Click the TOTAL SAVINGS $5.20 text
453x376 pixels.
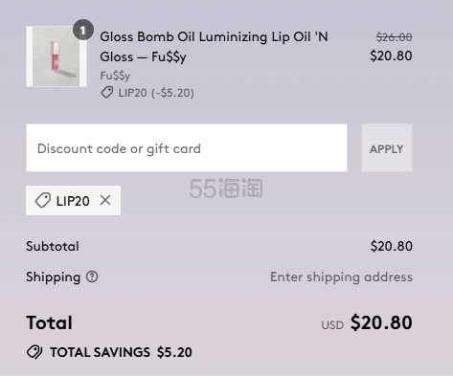[121, 352]
